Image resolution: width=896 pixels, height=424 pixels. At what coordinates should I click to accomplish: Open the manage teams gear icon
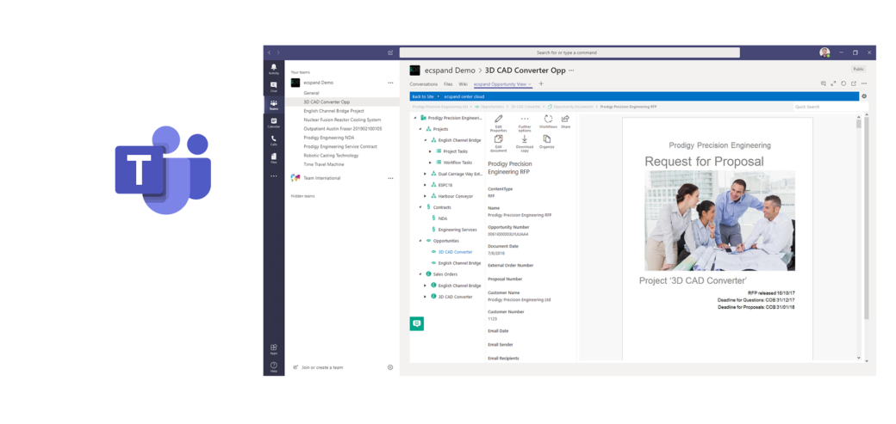pyautogui.click(x=390, y=367)
